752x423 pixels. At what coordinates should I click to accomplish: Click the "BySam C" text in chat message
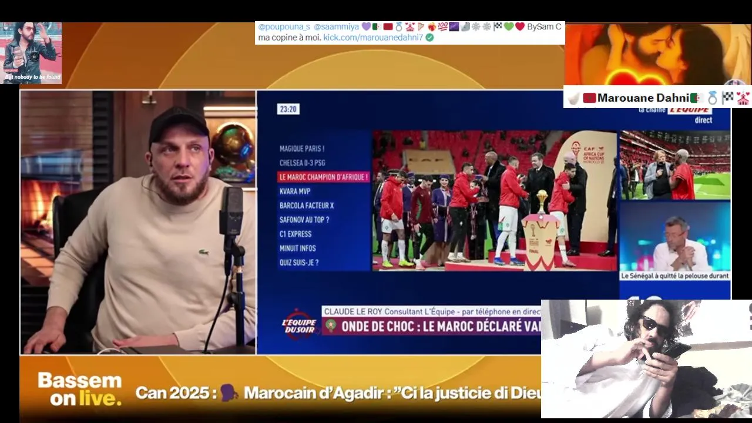pyautogui.click(x=544, y=27)
